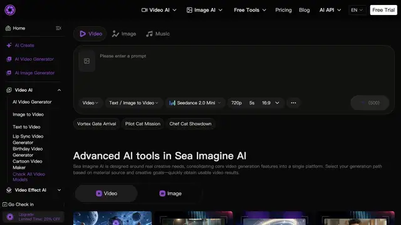Screen dimensions: 401x225
Task: Click Go Check in text
Action: pyautogui.click(x=21, y=204)
